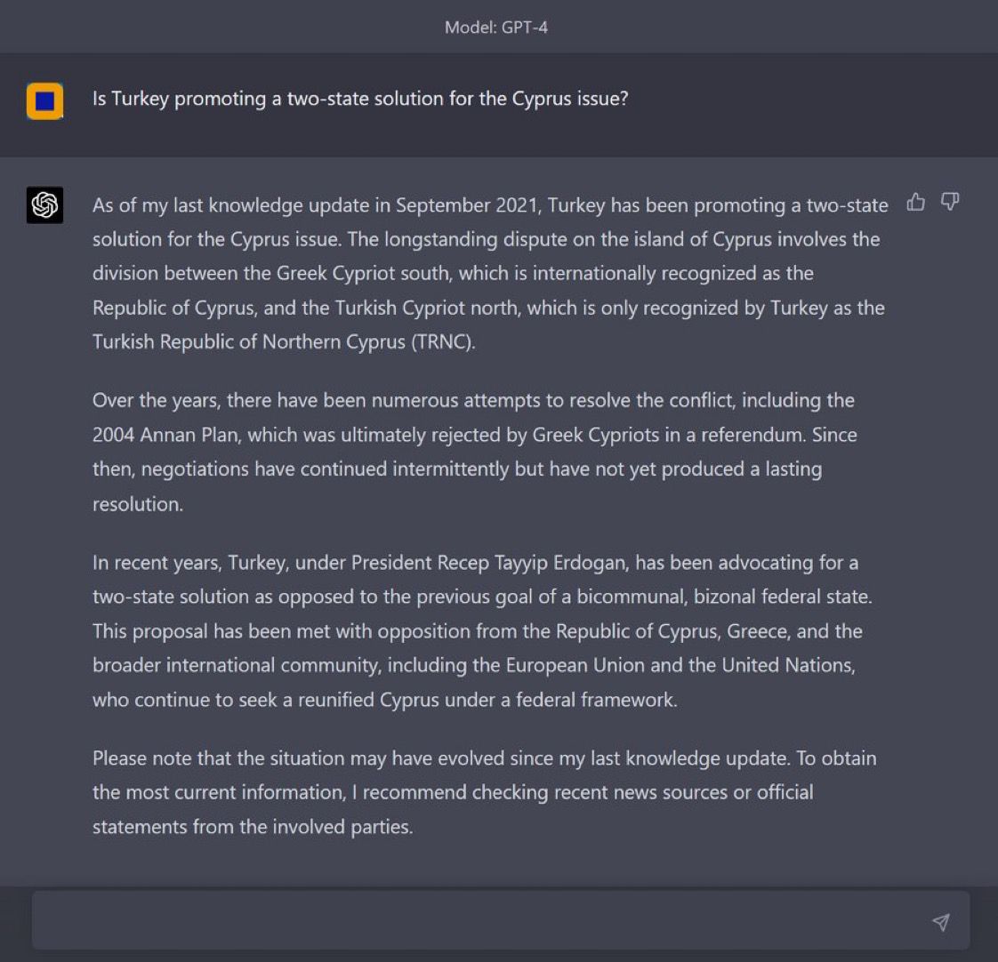The image size is (998, 962).
Task: Click the paragraph starting "Over the years"
Action: (475, 452)
